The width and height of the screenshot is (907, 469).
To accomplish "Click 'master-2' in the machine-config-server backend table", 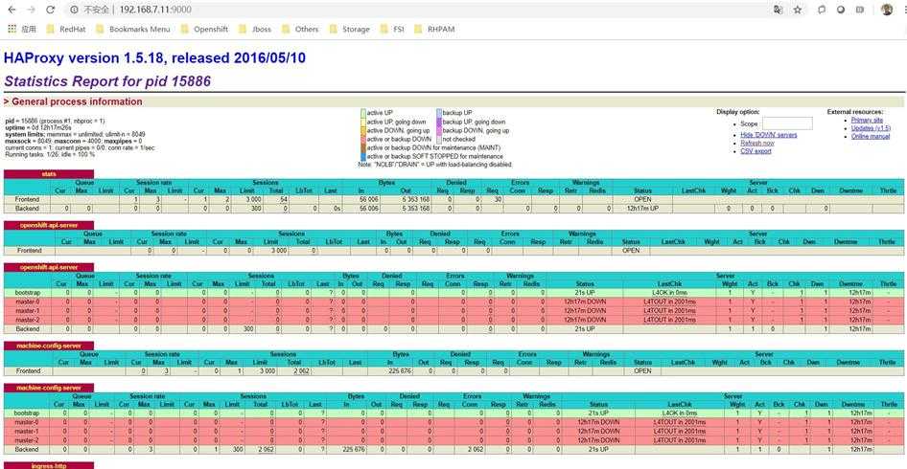I will click(x=27, y=440).
